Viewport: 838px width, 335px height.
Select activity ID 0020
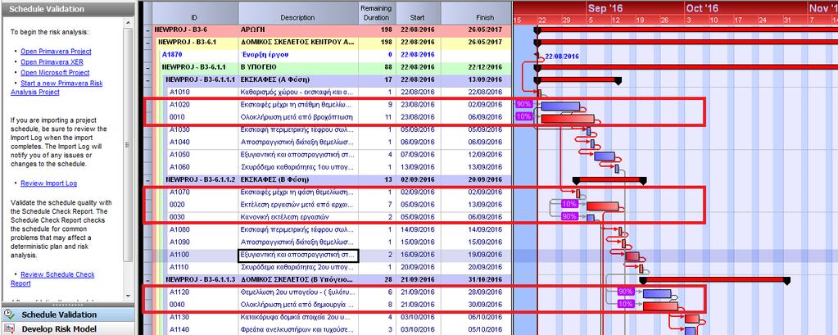pyautogui.click(x=178, y=205)
